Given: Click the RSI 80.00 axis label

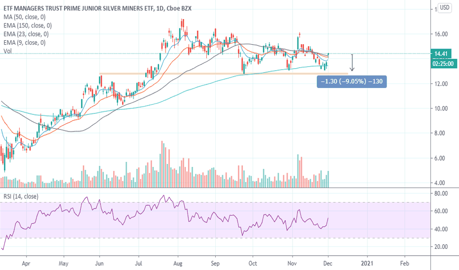Looking at the screenshot, I should tap(441, 193).
